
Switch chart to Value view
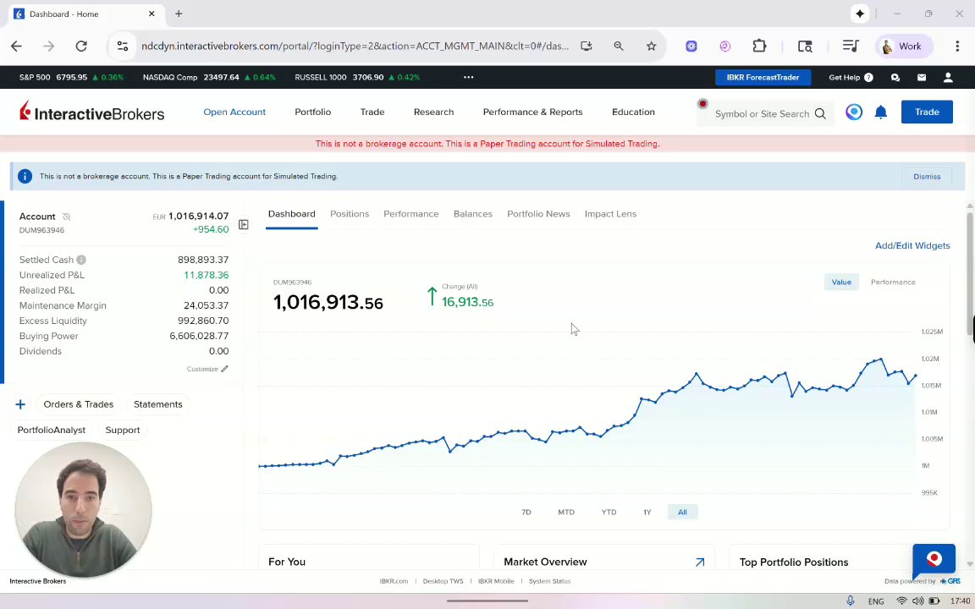841,283
